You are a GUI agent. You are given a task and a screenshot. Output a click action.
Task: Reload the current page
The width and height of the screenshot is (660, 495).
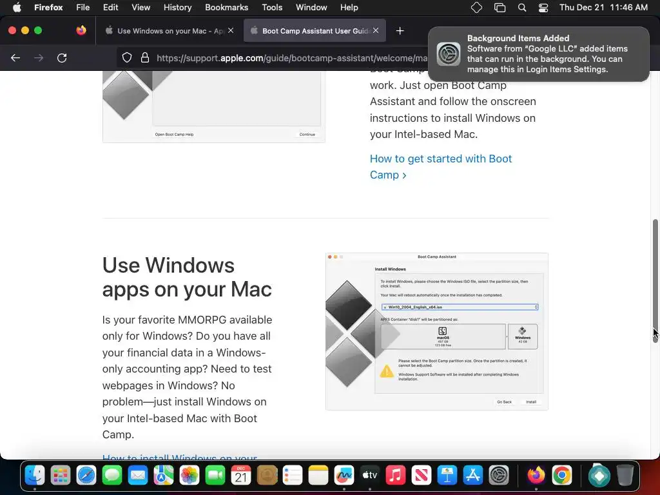(x=62, y=57)
